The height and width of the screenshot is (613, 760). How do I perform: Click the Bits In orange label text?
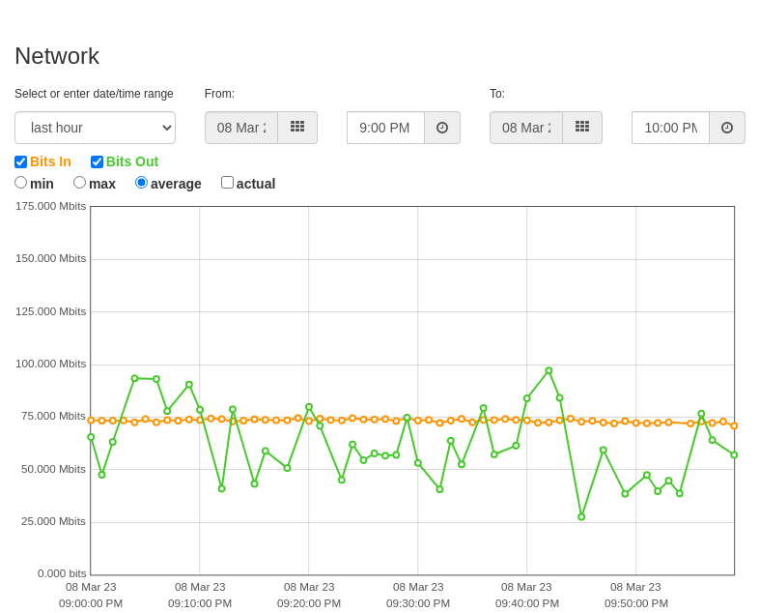pyautogui.click(x=50, y=161)
